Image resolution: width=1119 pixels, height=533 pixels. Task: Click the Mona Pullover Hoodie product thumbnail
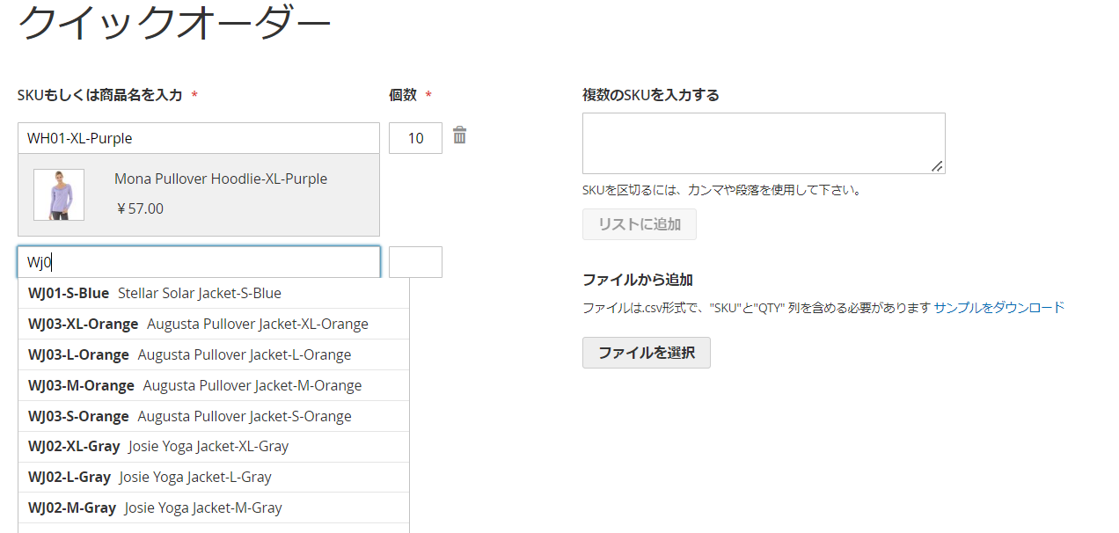59,194
